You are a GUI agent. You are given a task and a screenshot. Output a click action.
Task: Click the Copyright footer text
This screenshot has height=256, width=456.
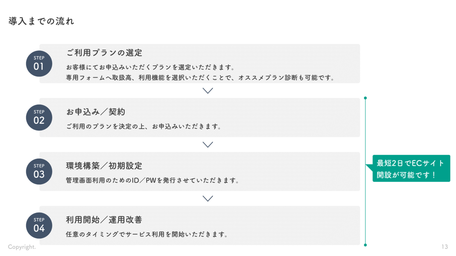[x=22, y=247]
